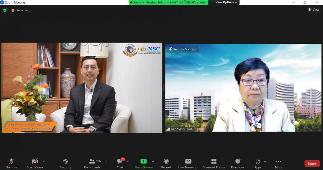Open the Apps icon
323x170 pixels.
point(258,162)
